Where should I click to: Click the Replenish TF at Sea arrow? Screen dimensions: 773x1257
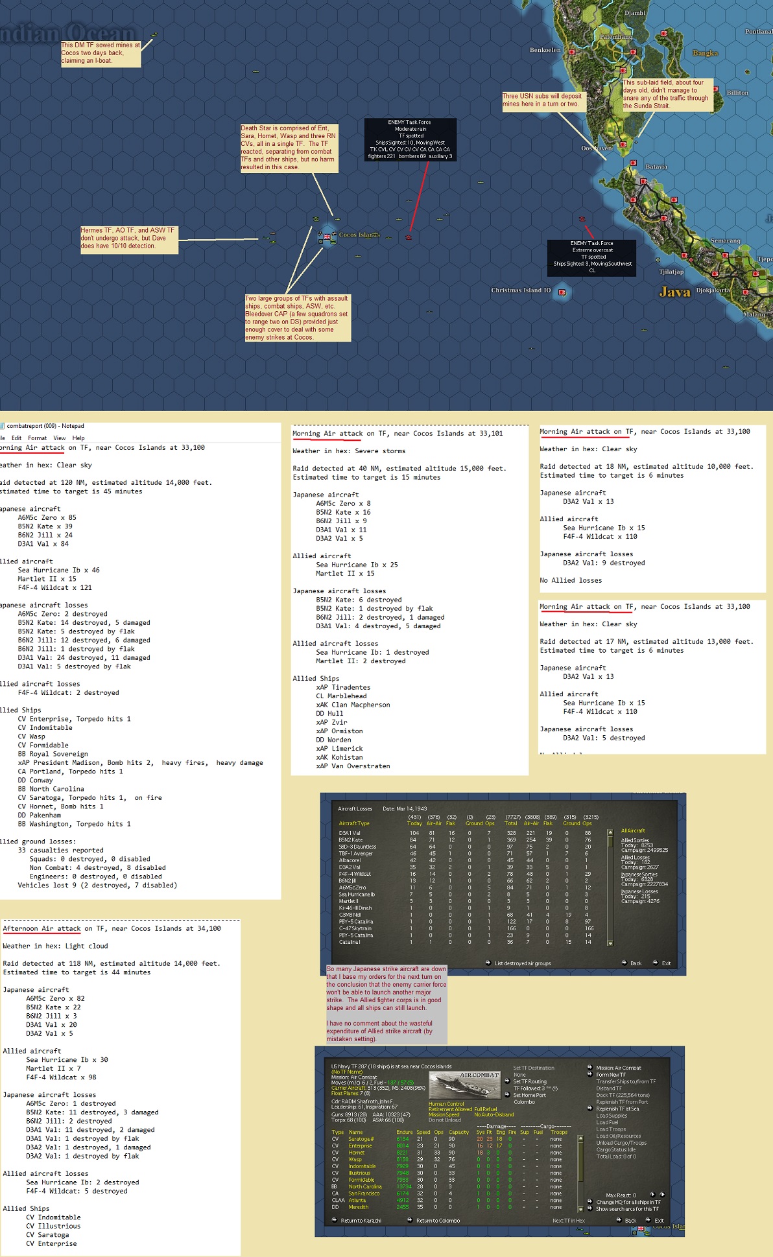tap(590, 1109)
